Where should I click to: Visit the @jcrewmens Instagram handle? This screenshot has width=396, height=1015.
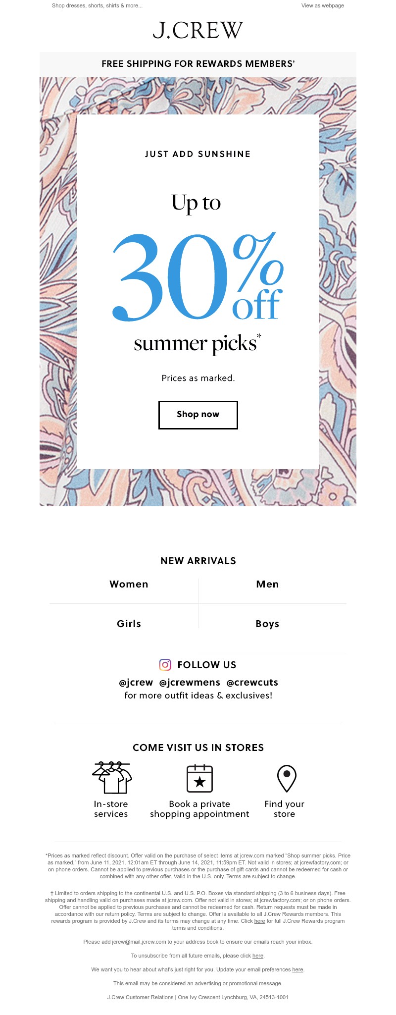(190, 682)
